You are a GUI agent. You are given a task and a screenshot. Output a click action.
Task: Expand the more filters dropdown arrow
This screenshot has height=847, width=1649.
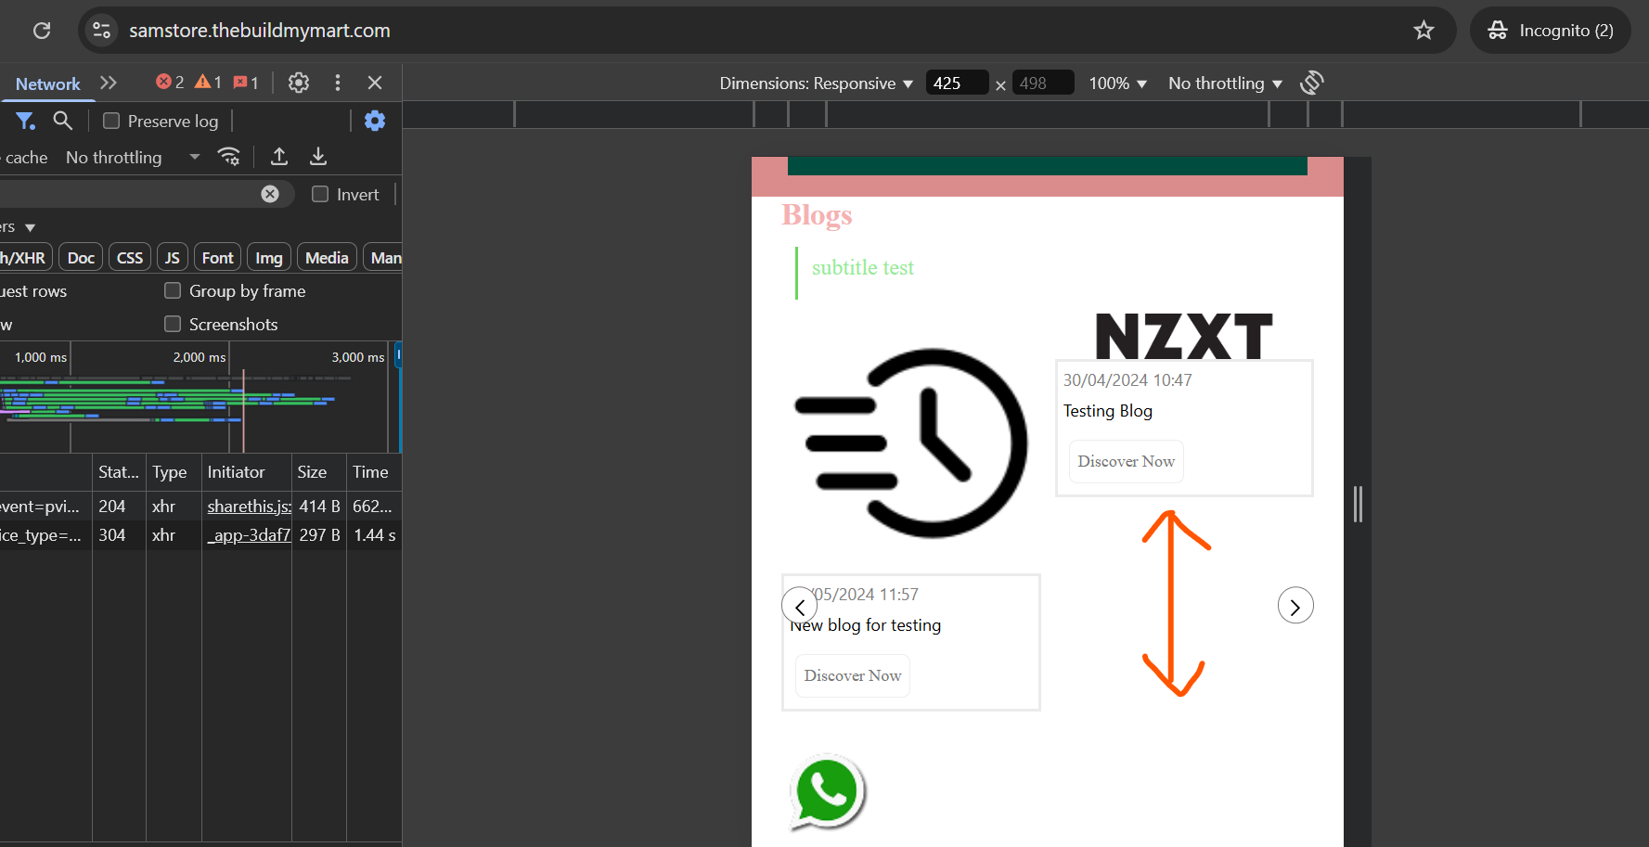click(x=30, y=227)
